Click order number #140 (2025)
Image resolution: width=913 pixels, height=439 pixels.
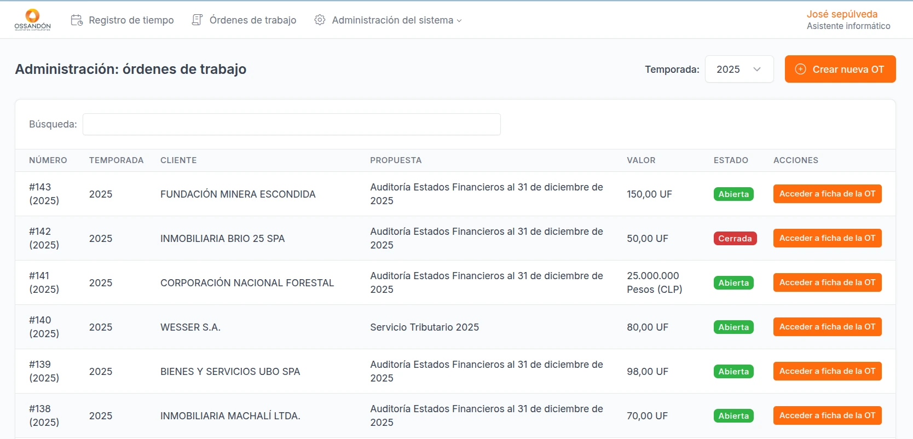[44, 327]
